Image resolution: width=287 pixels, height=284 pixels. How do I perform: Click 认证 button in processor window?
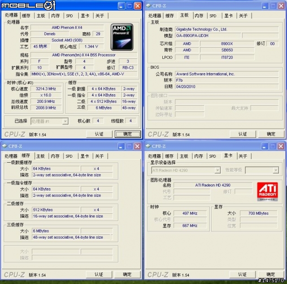click(x=99, y=134)
